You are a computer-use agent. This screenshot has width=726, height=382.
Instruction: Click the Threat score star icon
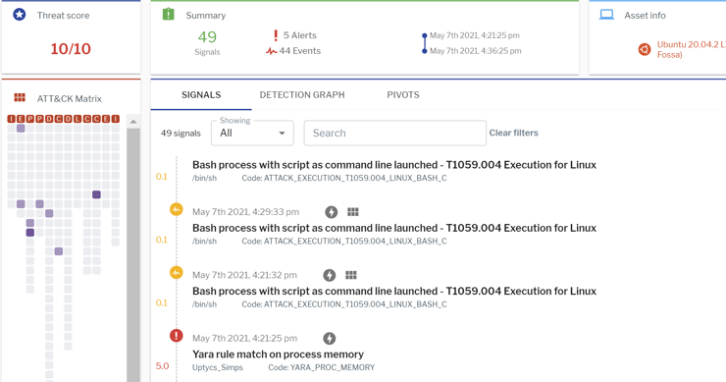pos(19,15)
